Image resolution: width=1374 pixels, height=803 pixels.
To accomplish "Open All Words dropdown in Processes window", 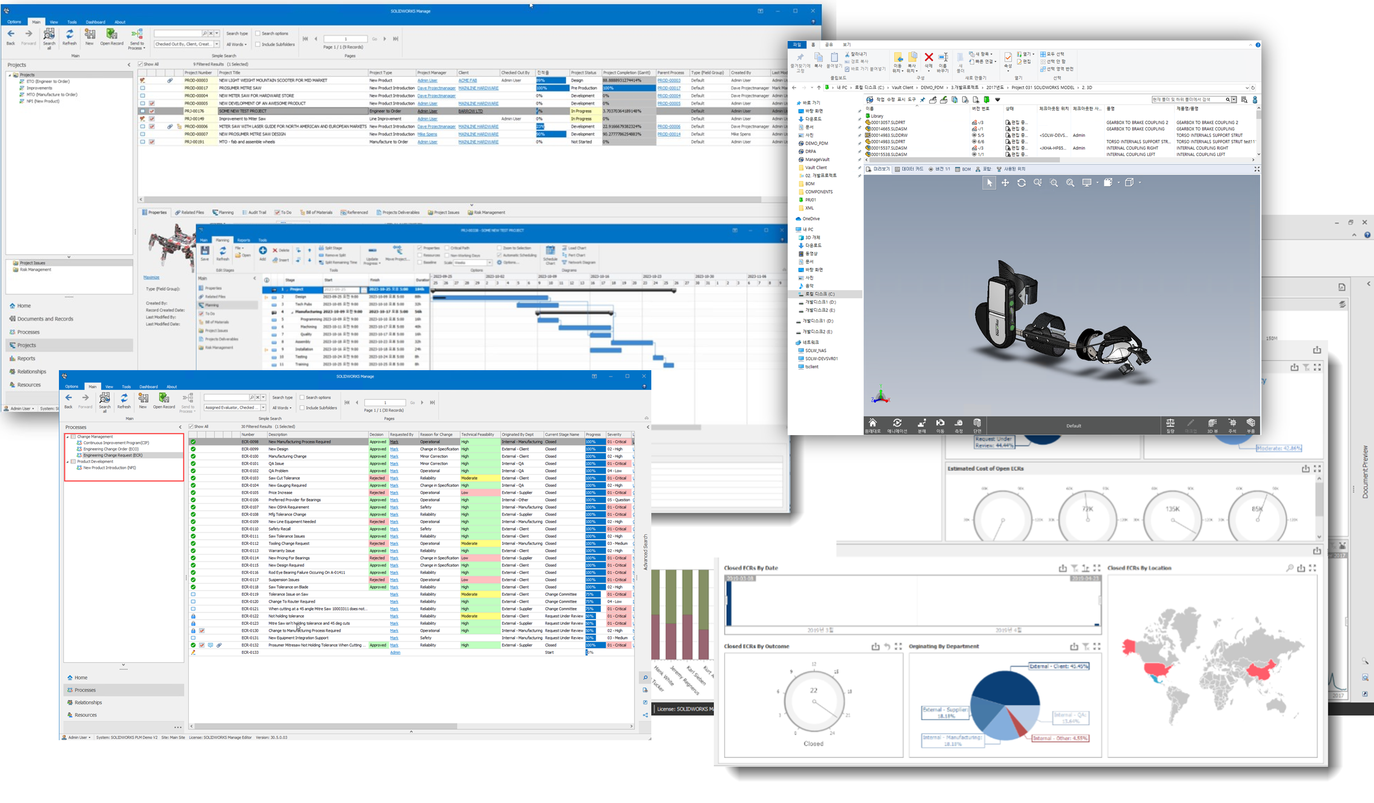I will pyautogui.click(x=282, y=408).
